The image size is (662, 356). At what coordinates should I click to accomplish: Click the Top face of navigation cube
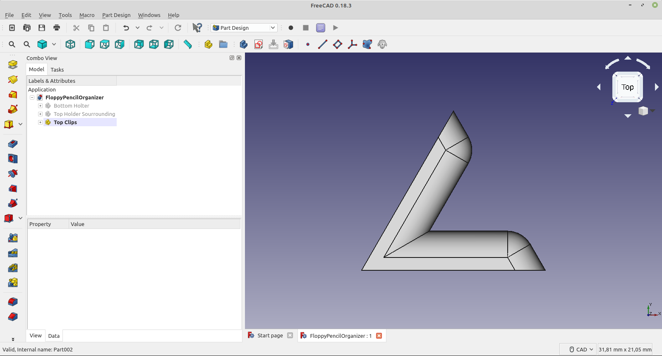pos(628,87)
